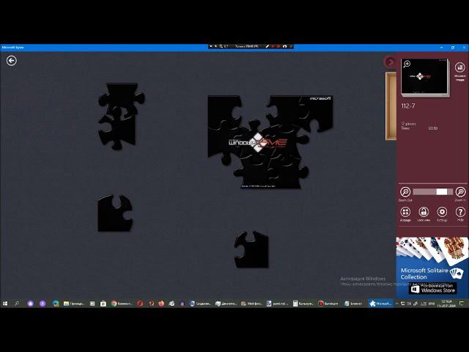This screenshot has height=352, width=469.
Task: Go back with the arrow circle button
Action: pyautogui.click(x=12, y=61)
